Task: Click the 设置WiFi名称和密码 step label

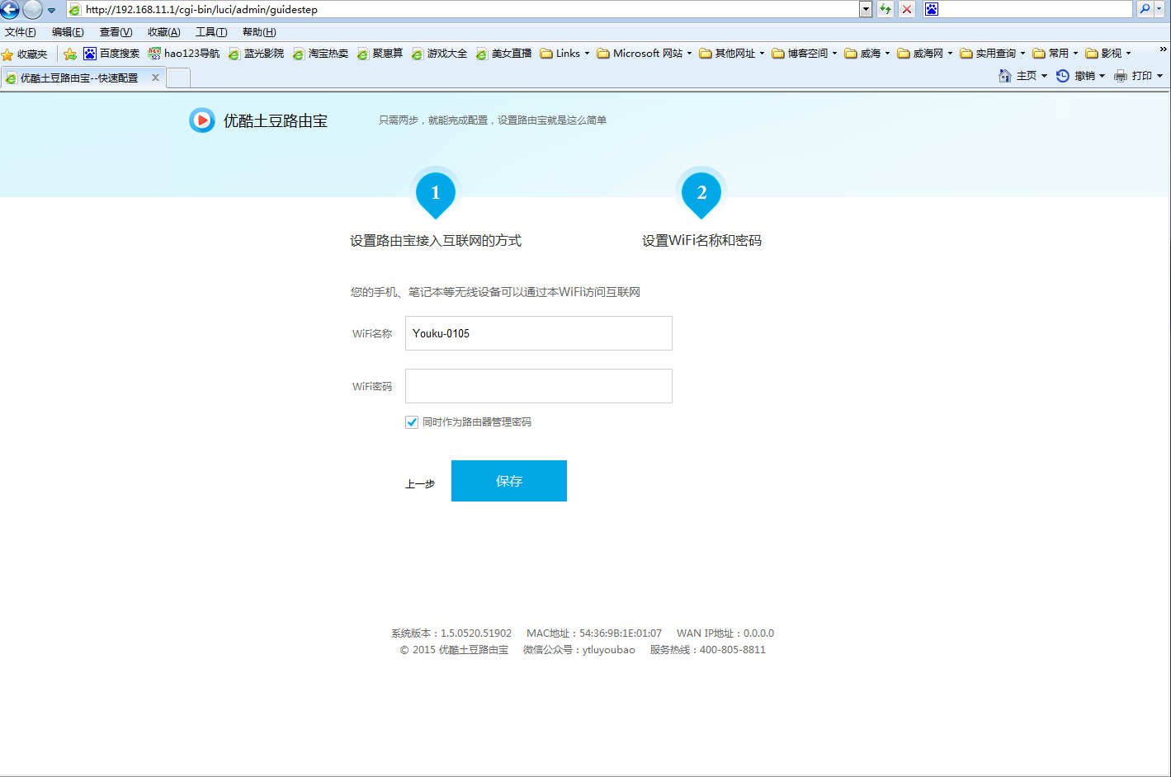Action: point(702,241)
